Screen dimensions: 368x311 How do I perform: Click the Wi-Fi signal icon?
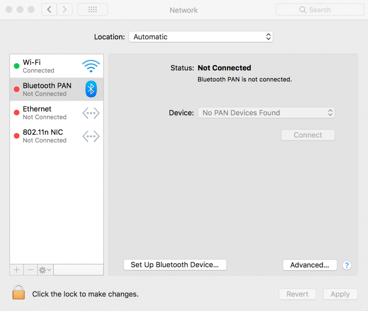point(90,66)
